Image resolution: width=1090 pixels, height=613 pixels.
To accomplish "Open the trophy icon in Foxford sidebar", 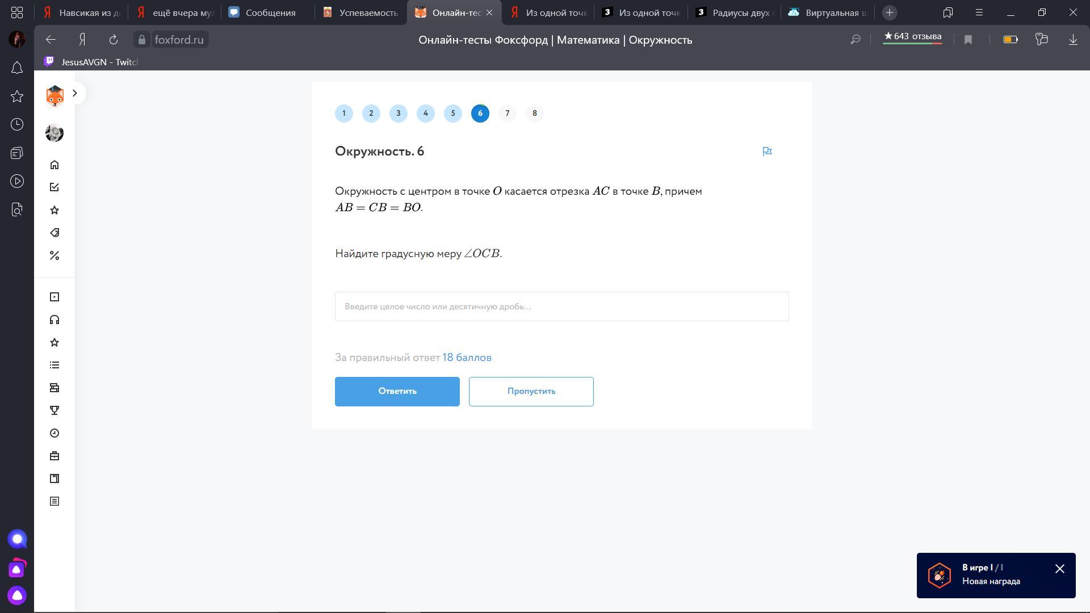I will coord(54,410).
